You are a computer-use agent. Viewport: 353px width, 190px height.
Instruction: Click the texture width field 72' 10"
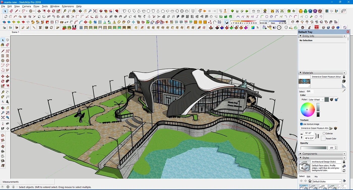309,133
